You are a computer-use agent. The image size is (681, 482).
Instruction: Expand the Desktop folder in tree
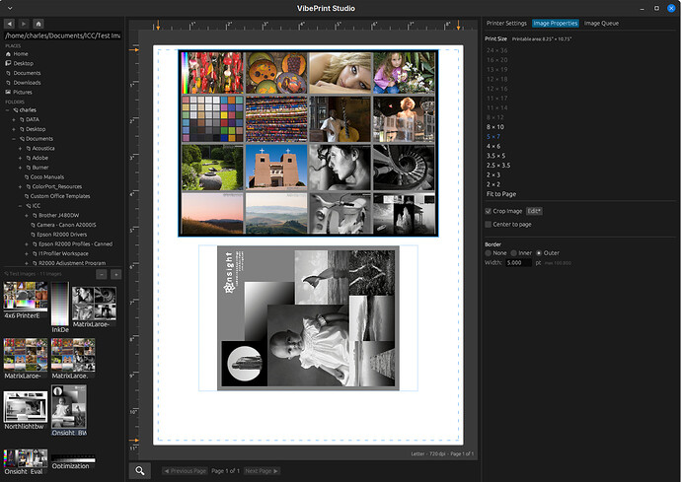[x=14, y=129]
